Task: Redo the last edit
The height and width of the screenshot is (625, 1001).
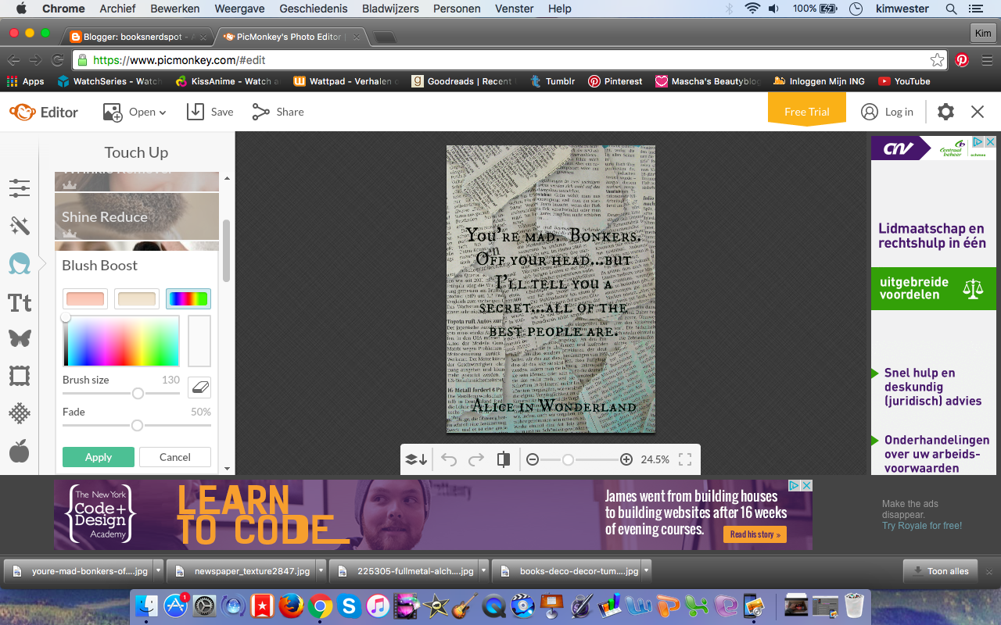Action: tap(476, 459)
